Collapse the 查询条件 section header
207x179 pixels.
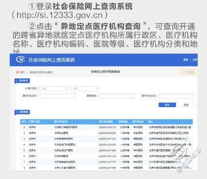[22, 81]
